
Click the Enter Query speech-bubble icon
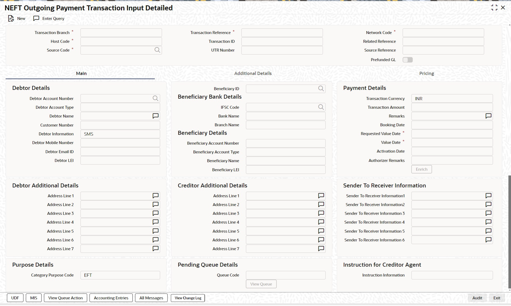click(36, 18)
